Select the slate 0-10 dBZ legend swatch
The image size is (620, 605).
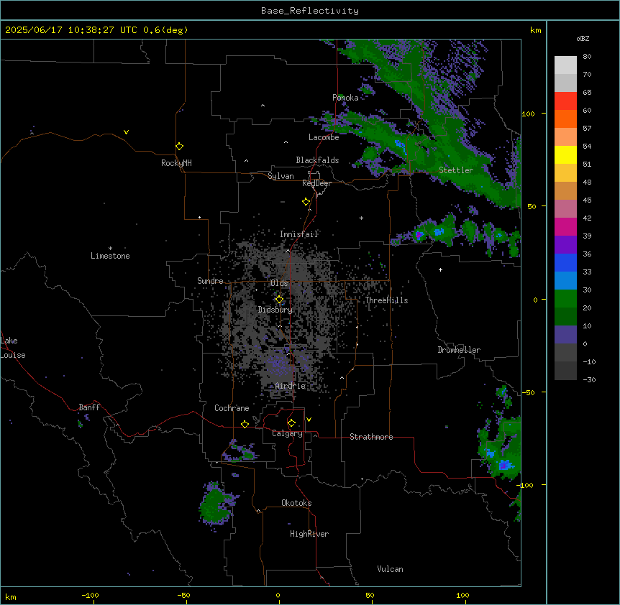click(565, 335)
